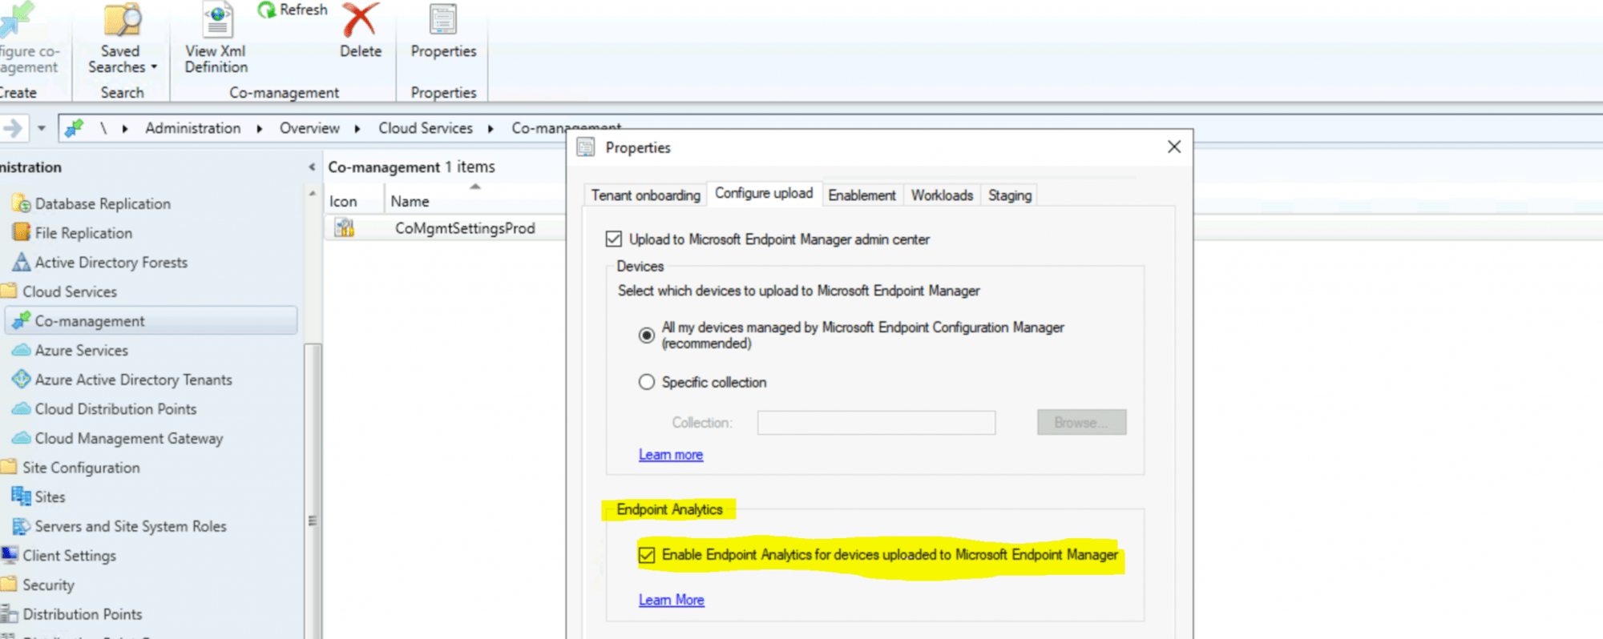The width and height of the screenshot is (1603, 639).
Task: Click the Configure co-management ribbon icon
Action: 18,19
